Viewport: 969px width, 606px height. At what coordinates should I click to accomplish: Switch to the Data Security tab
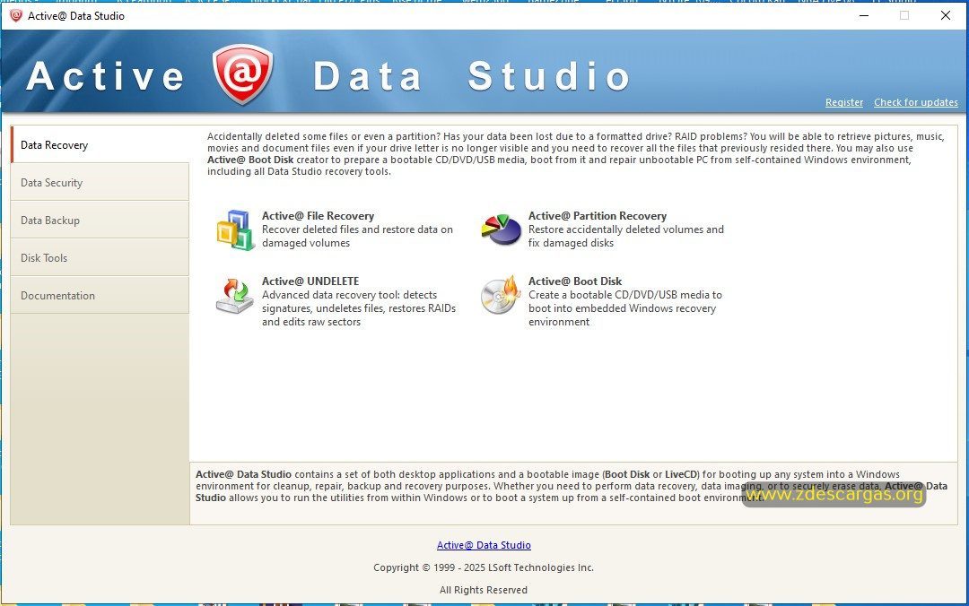coord(100,182)
